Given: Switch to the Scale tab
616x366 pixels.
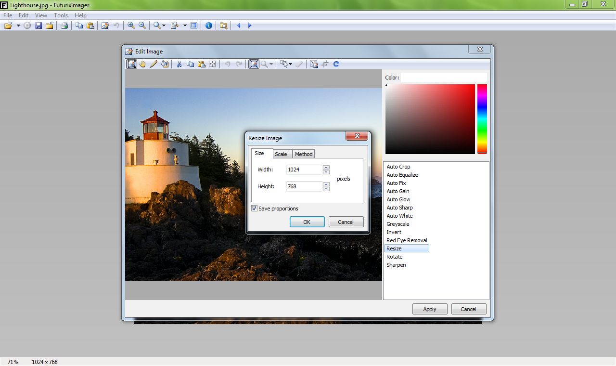Looking at the screenshot, I should pos(281,154).
